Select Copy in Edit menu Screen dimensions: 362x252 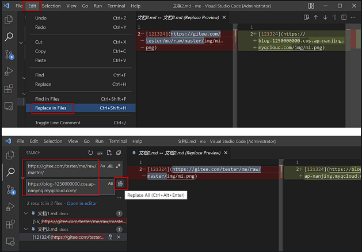coord(81,51)
